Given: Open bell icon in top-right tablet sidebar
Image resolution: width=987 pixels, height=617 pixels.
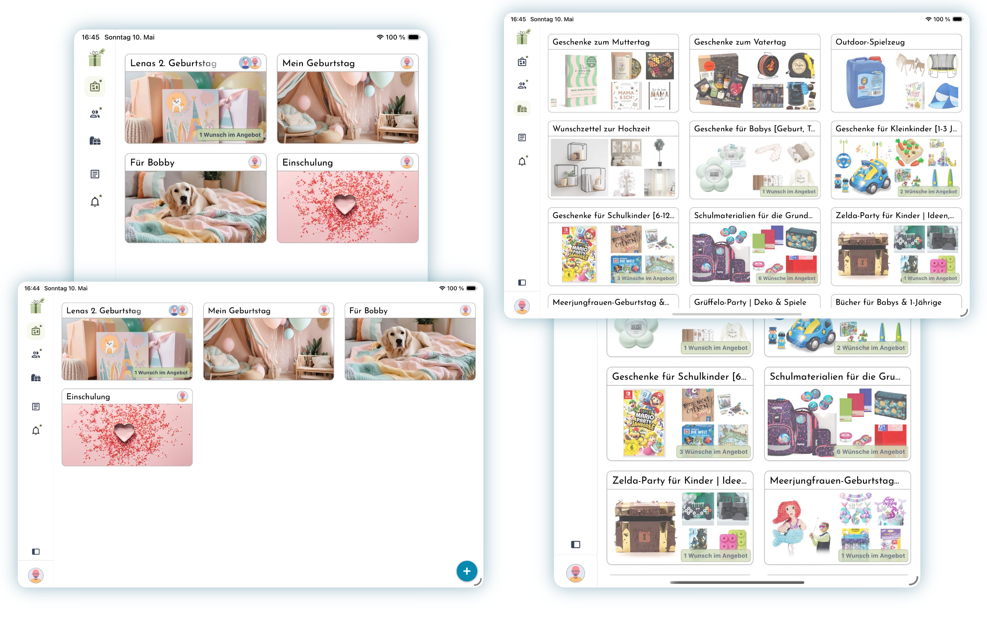Looking at the screenshot, I should tap(522, 161).
